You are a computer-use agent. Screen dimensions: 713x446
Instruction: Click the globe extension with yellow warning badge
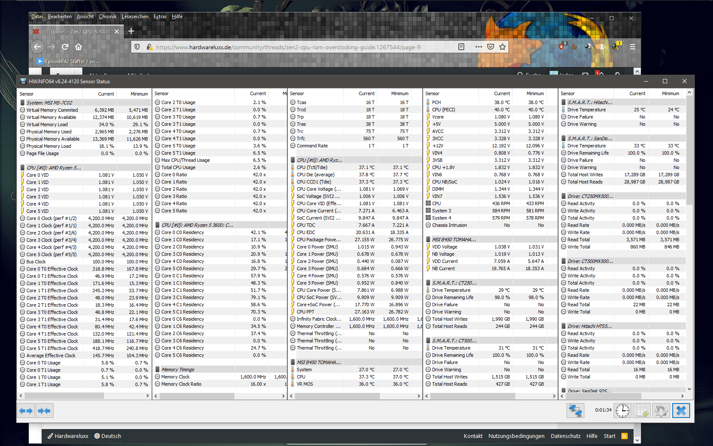616,46
